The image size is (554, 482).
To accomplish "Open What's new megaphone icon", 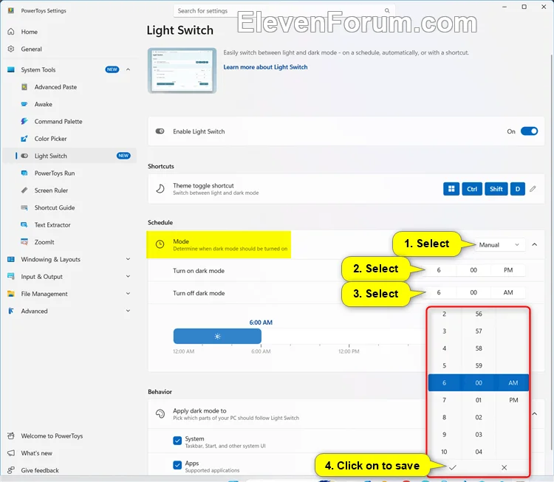I will click(11, 453).
